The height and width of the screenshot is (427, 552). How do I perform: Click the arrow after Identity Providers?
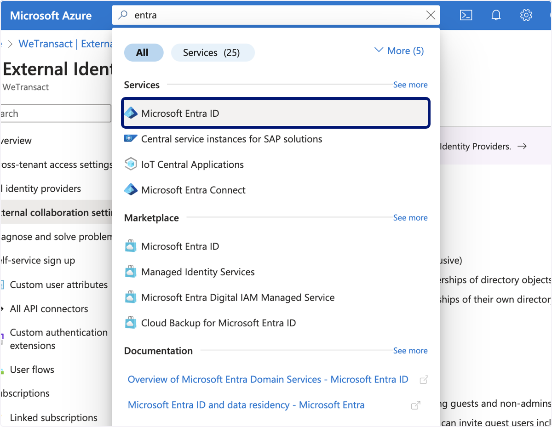tap(522, 146)
